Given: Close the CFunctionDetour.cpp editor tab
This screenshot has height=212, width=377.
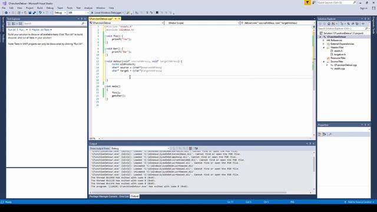Looking at the screenshot, I should [x=119, y=19].
